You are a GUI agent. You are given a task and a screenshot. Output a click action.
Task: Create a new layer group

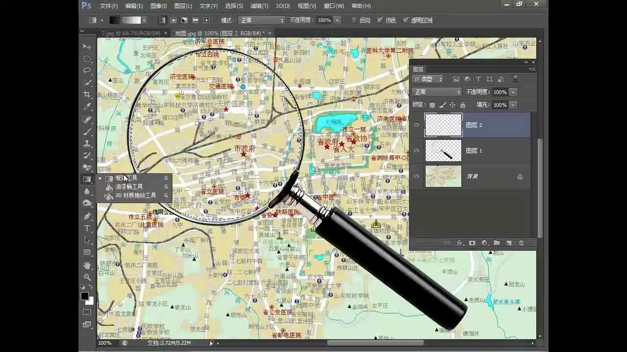pos(497,243)
